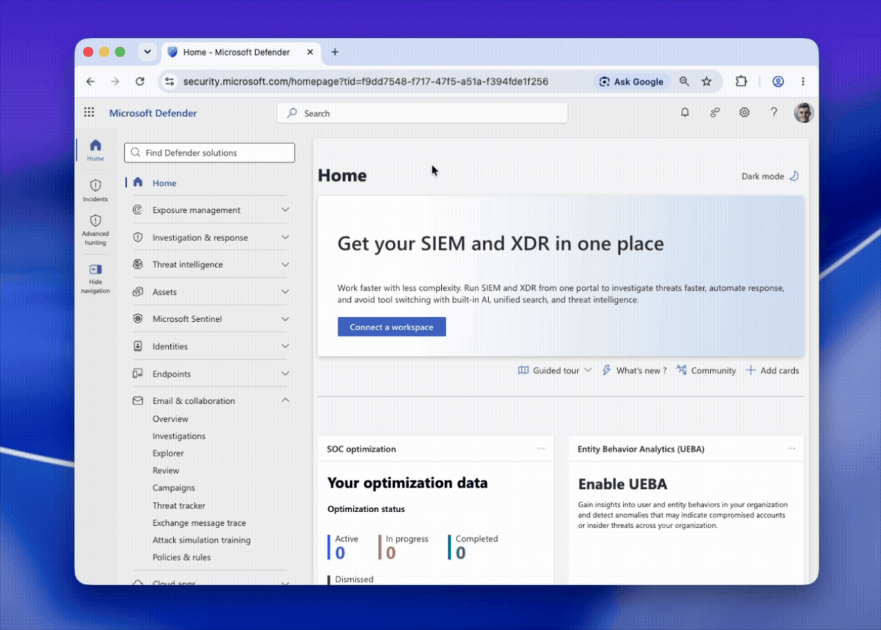Image resolution: width=881 pixels, height=630 pixels.
Task: Focus the Find Defender solutions field
Action: (x=210, y=153)
